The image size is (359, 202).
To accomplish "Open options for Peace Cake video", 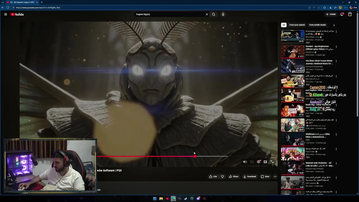I will coord(336,149).
